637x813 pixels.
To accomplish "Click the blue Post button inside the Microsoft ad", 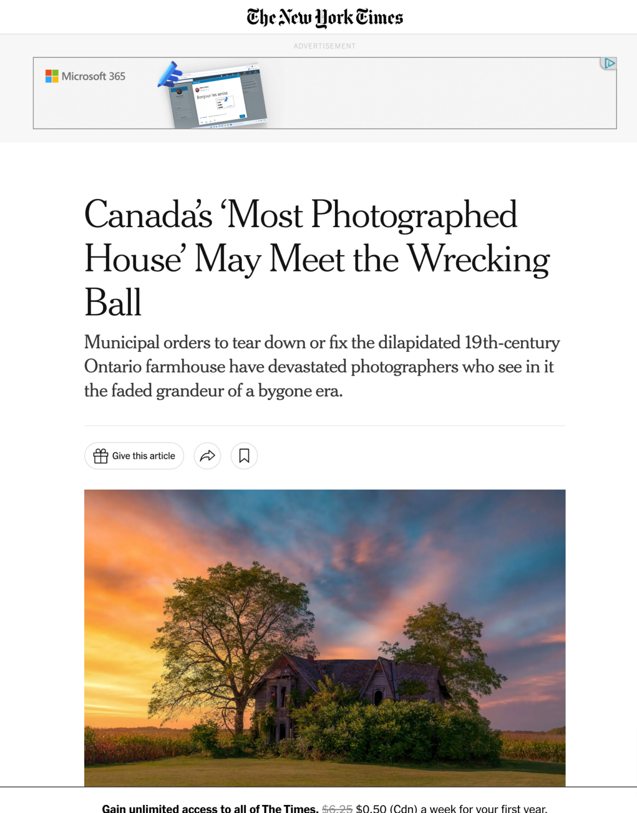I will pos(242,116).
